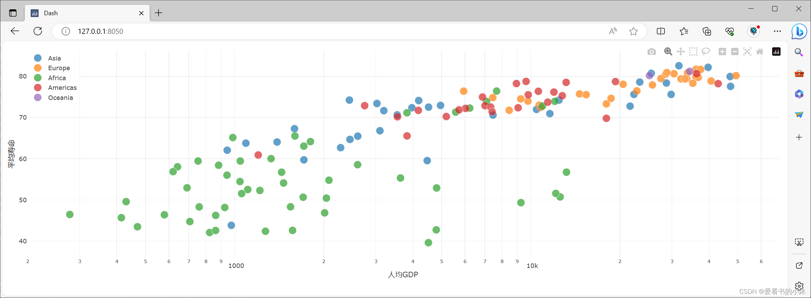Image resolution: width=811 pixels, height=298 pixels.
Task: Open Collections panel
Action: click(707, 31)
